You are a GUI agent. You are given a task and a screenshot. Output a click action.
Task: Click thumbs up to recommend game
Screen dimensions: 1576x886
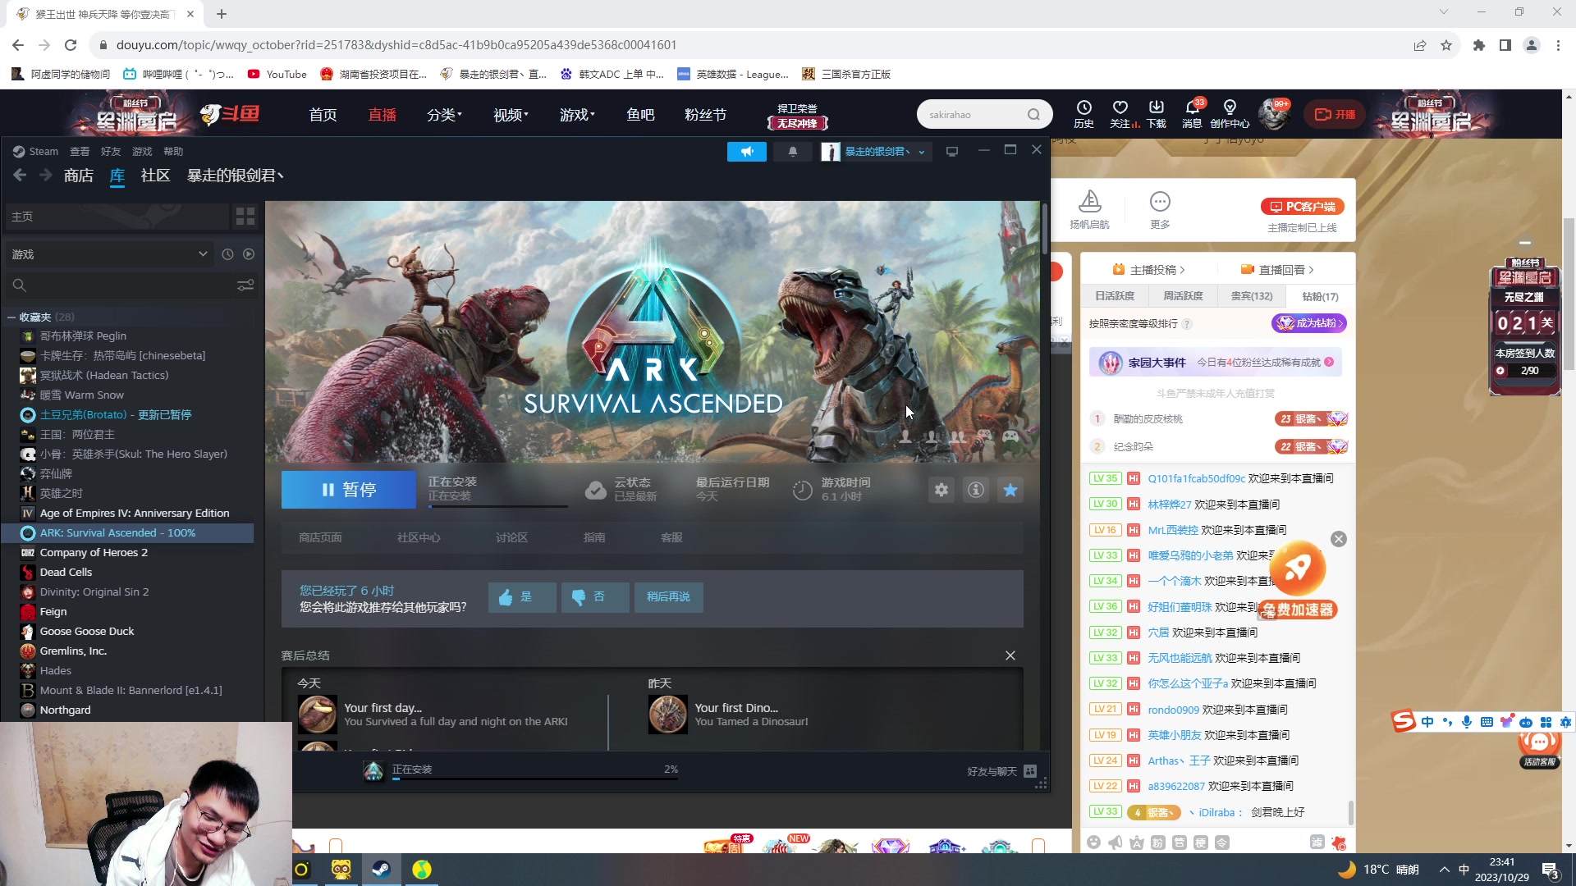(x=522, y=597)
